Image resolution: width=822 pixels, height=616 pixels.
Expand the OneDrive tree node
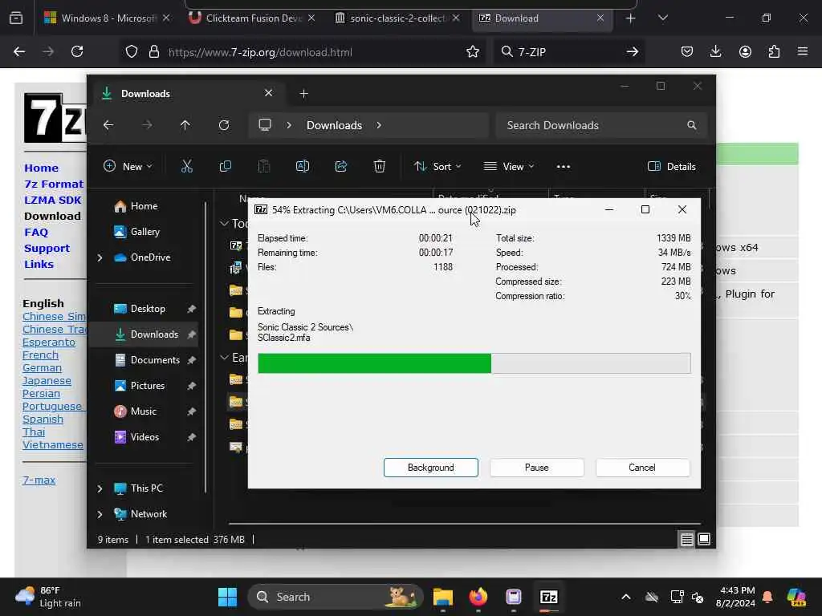[100, 257]
